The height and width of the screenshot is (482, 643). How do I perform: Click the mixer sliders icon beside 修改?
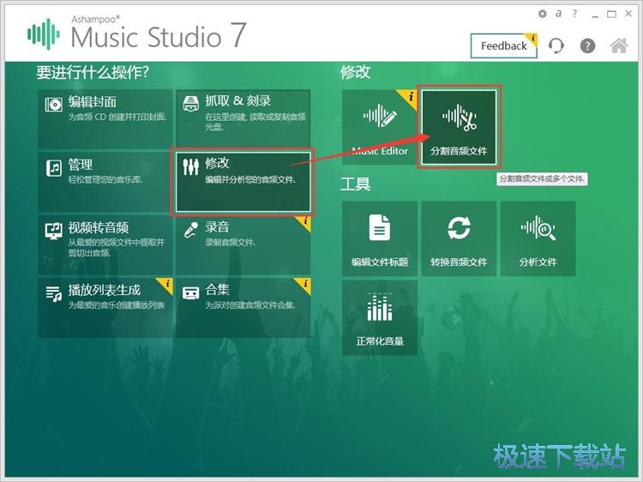tap(190, 166)
